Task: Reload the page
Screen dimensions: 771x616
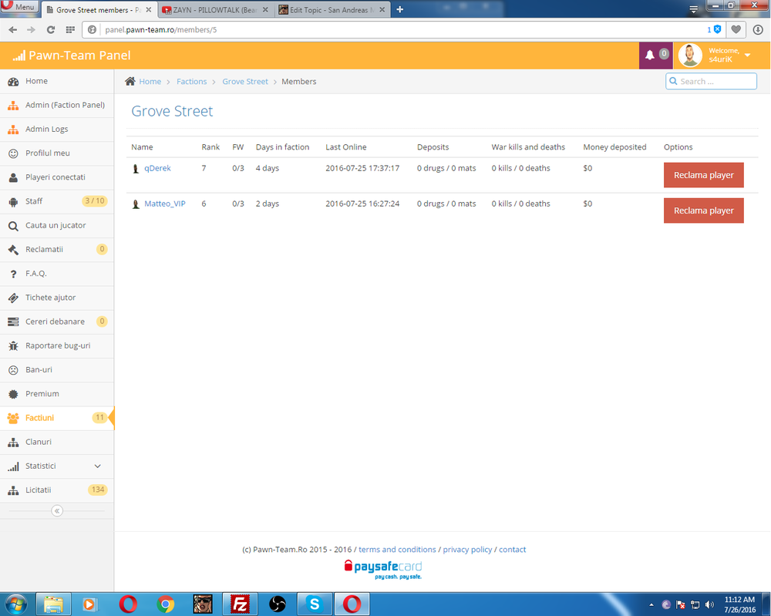Action: (51, 29)
